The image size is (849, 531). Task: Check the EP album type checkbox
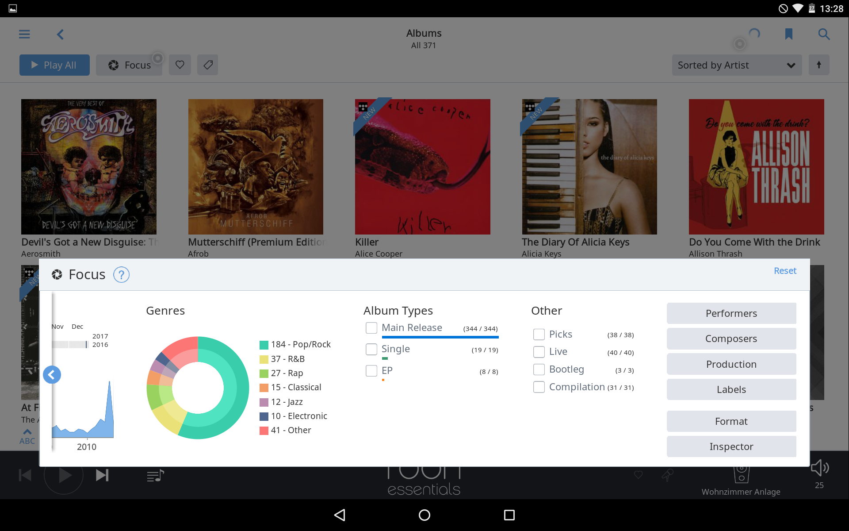tap(371, 371)
